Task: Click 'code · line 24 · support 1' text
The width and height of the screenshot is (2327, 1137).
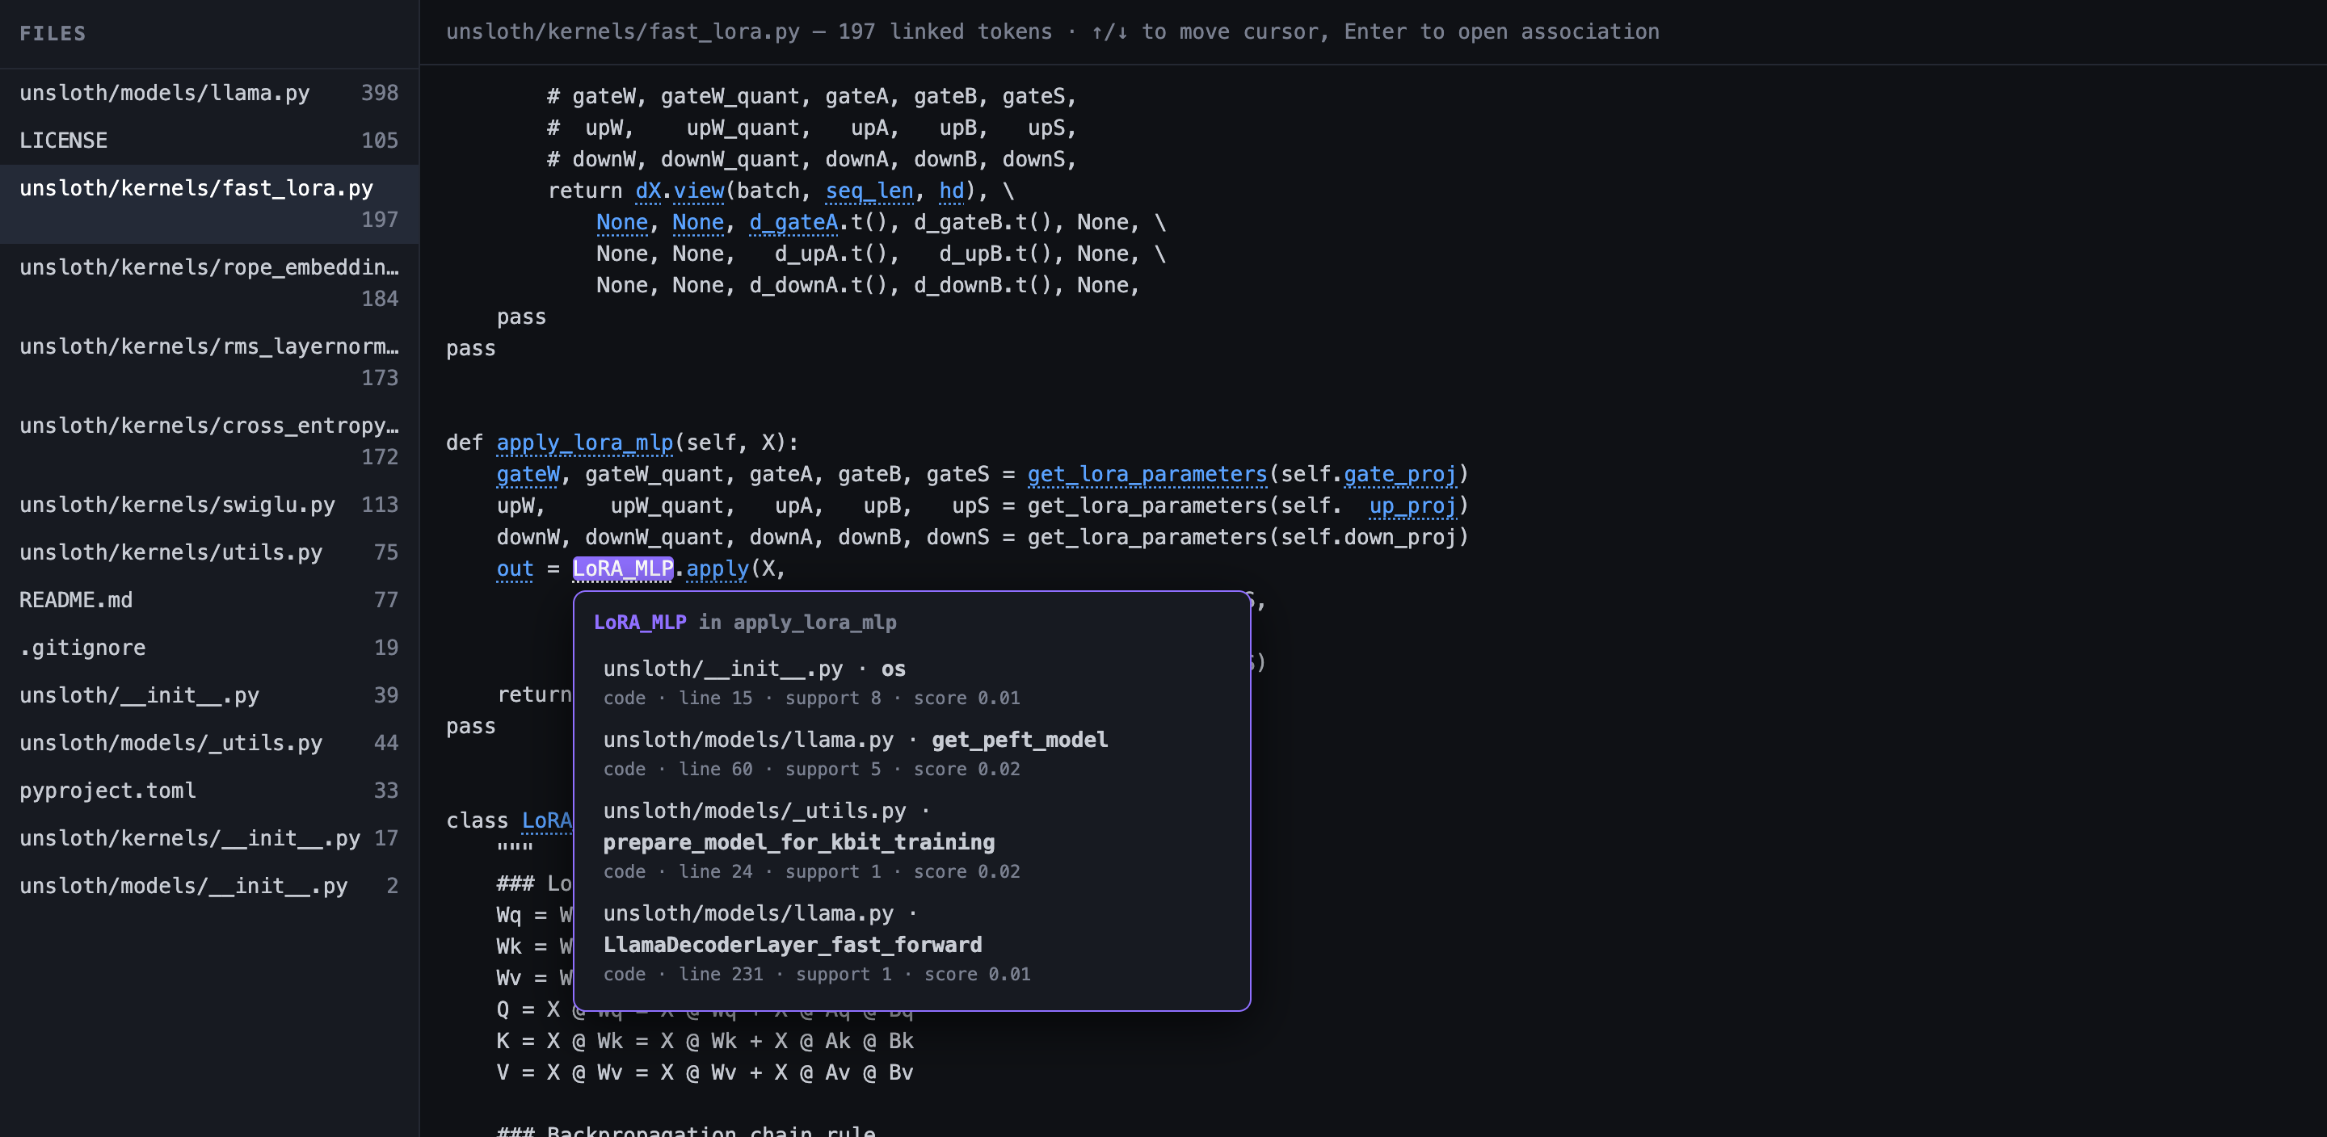Action: tap(742, 871)
